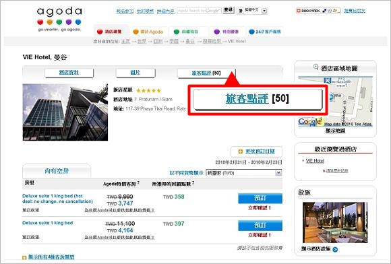Viewport: 391px width, 264px height.
Task: Click the 顯示地圖 link under the map
Action: (x=336, y=131)
